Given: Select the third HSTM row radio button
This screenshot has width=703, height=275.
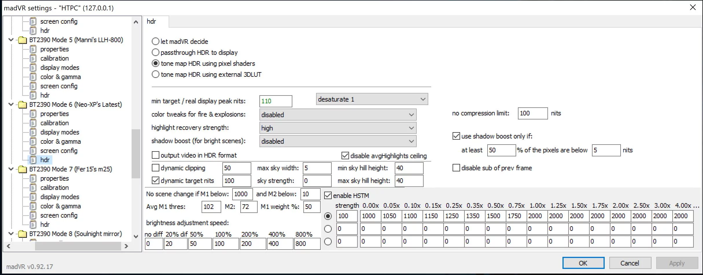Looking at the screenshot, I should (x=328, y=242).
